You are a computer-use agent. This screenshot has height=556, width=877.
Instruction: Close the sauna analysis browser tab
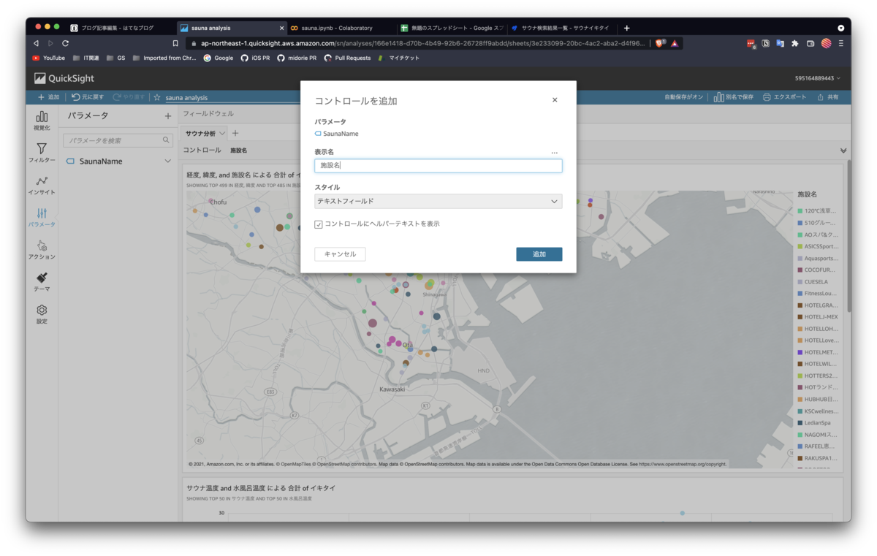[281, 28]
